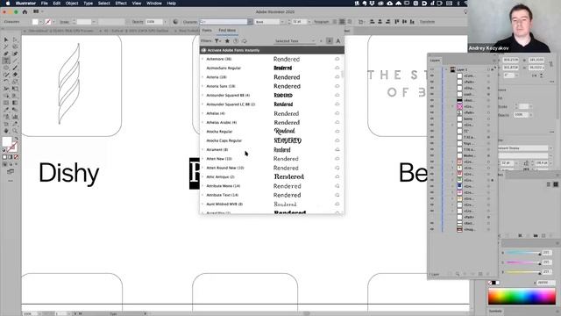Toggle visibility of black-thumbnail layer row
This screenshot has height=316, width=561.
pyautogui.click(x=432, y=100)
